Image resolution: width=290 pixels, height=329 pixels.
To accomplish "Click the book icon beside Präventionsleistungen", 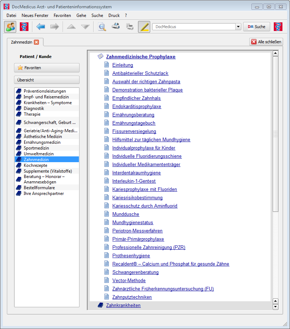I will click(19, 91).
